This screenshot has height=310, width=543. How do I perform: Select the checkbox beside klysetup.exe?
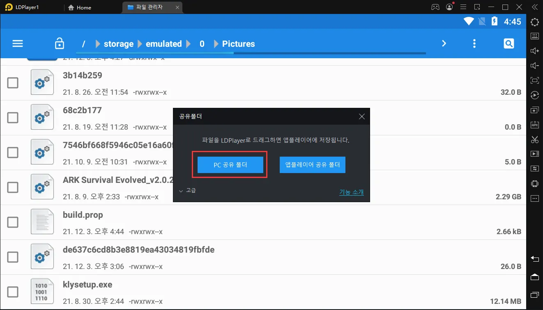(13, 292)
